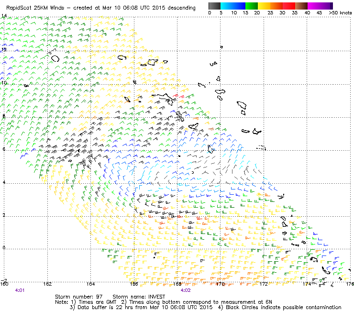
Task: Click the legend scale value "35"
Action: point(295,13)
